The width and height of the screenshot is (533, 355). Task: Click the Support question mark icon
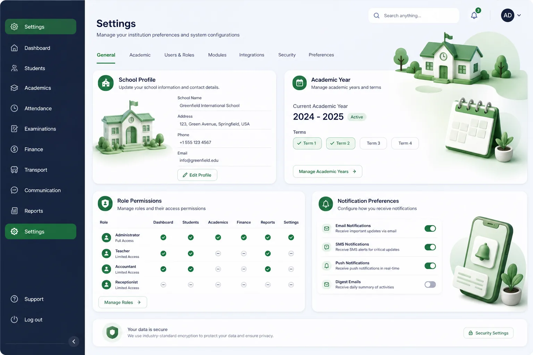pyautogui.click(x=14, y=299)
